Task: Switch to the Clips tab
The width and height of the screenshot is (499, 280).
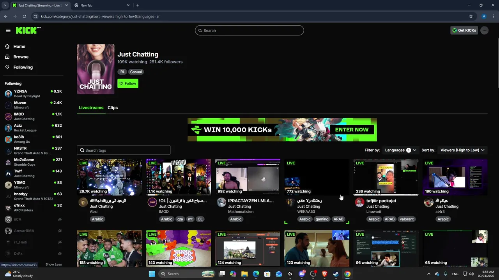Action: click(113, 108)
